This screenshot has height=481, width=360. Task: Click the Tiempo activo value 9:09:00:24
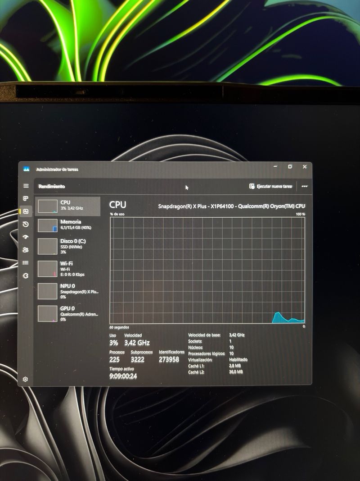pos(123,376)
